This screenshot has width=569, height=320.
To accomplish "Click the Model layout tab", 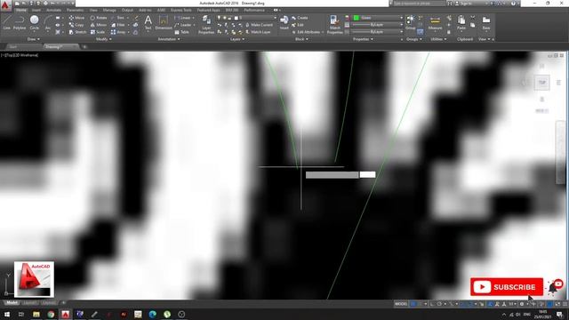I will point(12,302).
